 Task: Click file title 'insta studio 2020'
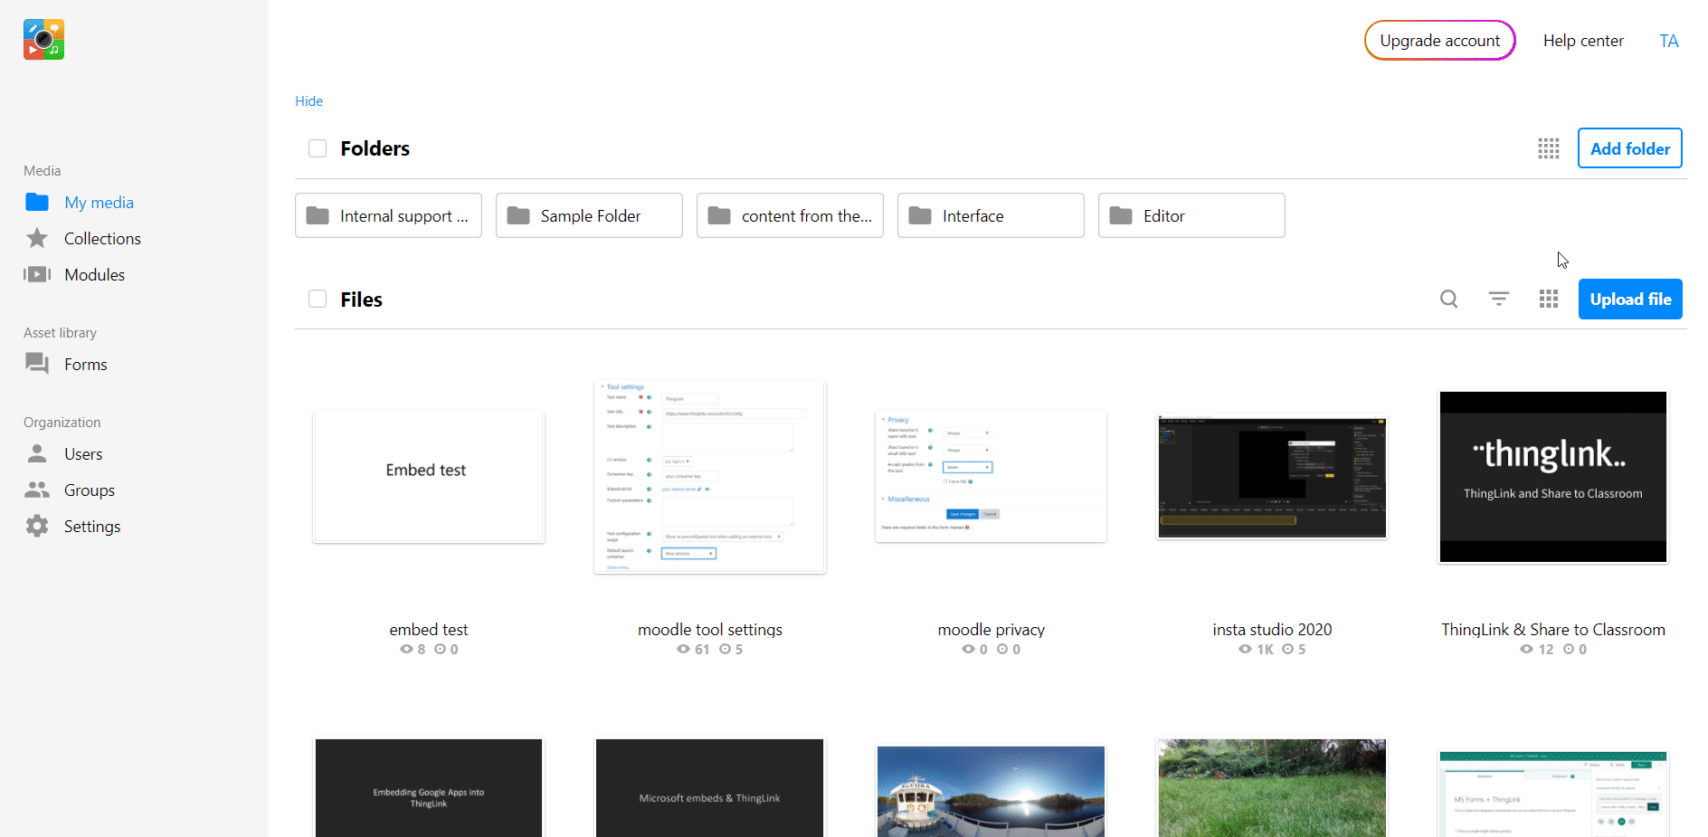pyautogui.click(x=1272, y=630)
